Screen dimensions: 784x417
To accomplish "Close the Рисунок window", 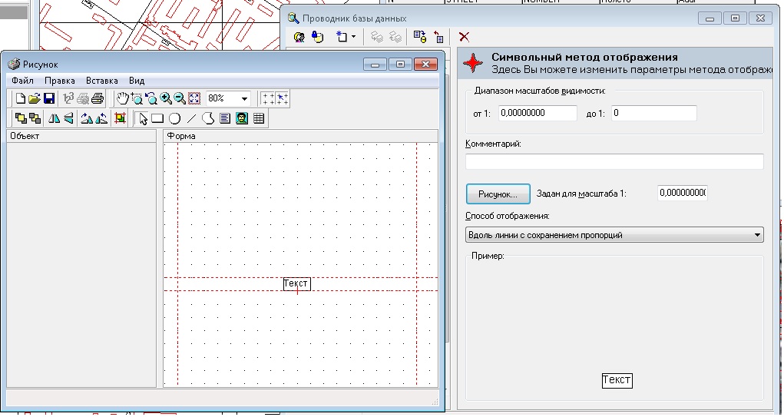I will coord(425,64).
